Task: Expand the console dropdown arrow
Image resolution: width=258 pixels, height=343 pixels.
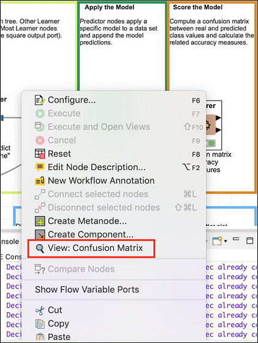Action: point(226,241)
